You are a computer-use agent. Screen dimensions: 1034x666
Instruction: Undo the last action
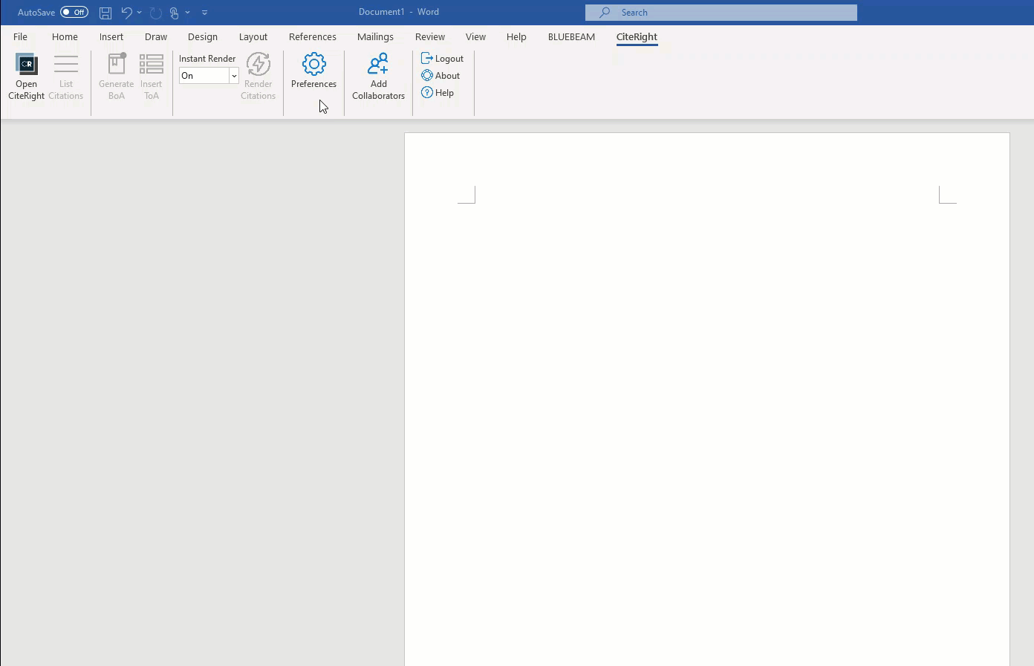[126, 13]
